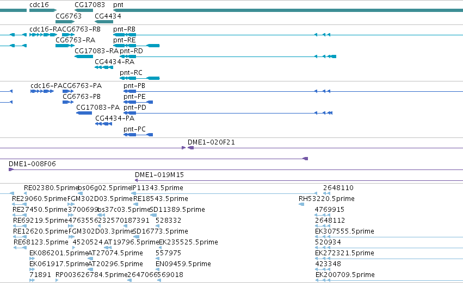Click the long pnt gene bar
The image size is (463, 283).
[x=288, y=10]
